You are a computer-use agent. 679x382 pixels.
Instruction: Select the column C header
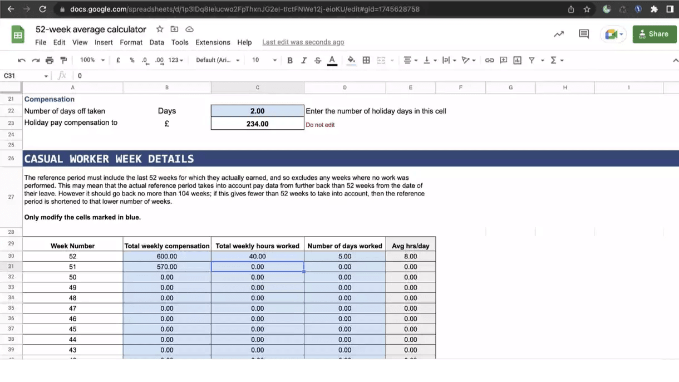(x=257, y=87)
